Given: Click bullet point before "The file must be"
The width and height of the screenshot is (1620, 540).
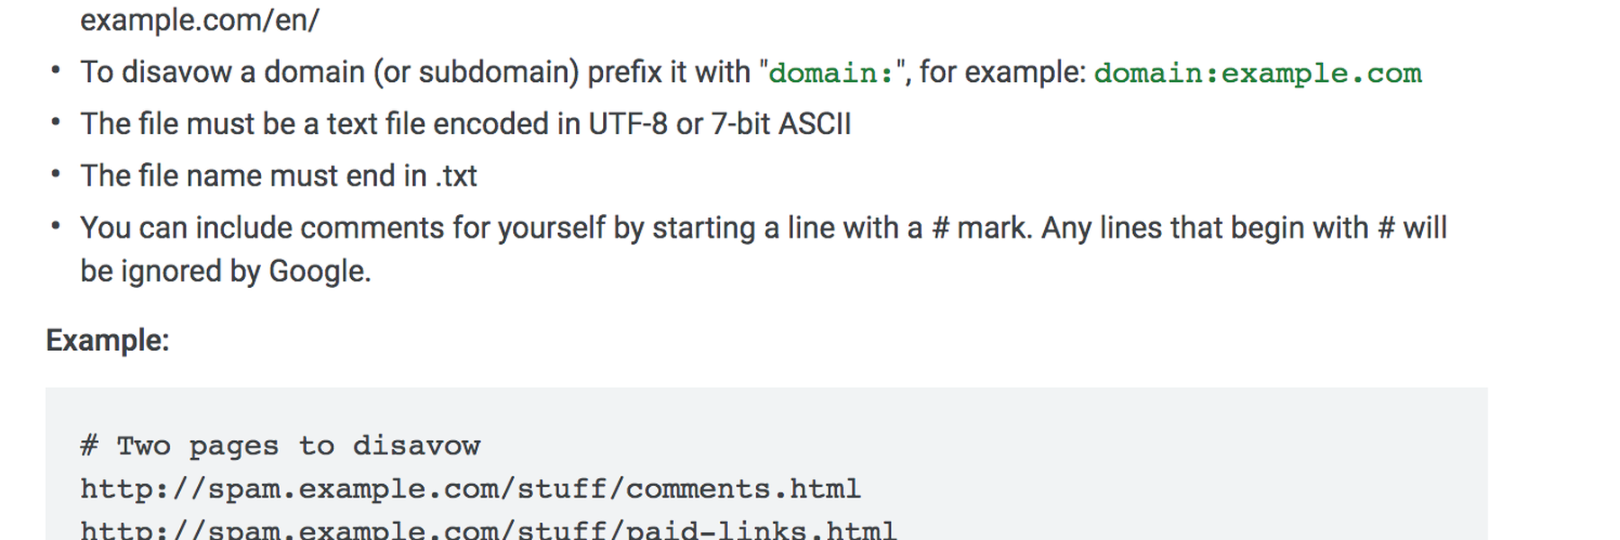Looking at the screenshot, I should pos(56,122).
